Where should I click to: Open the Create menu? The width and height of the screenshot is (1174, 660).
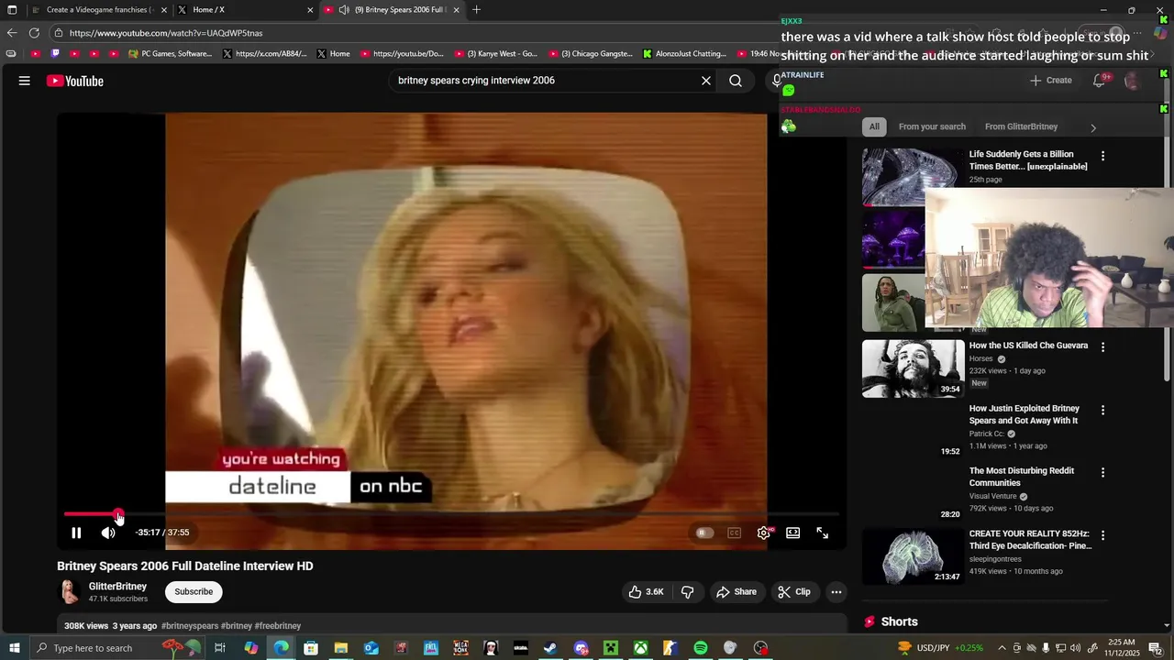1051,81
